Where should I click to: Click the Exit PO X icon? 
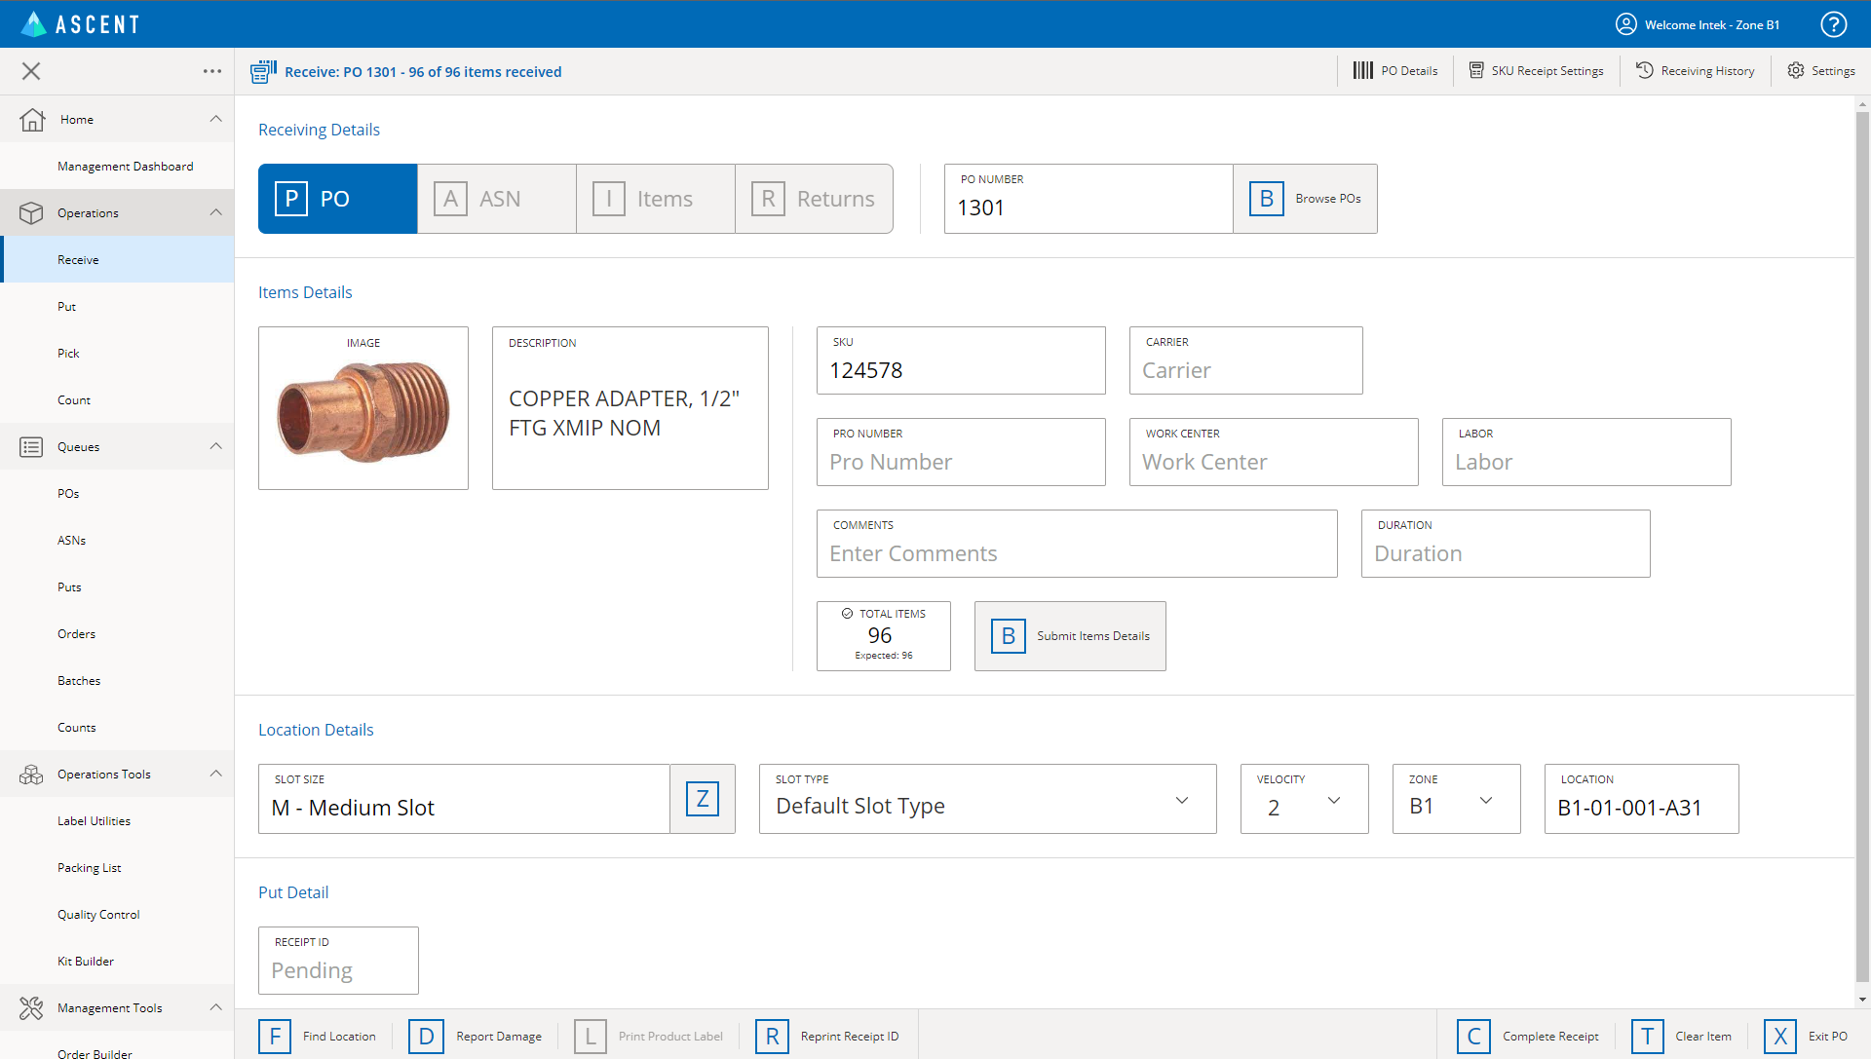pyautogui.click(x=1780, y=1036)
